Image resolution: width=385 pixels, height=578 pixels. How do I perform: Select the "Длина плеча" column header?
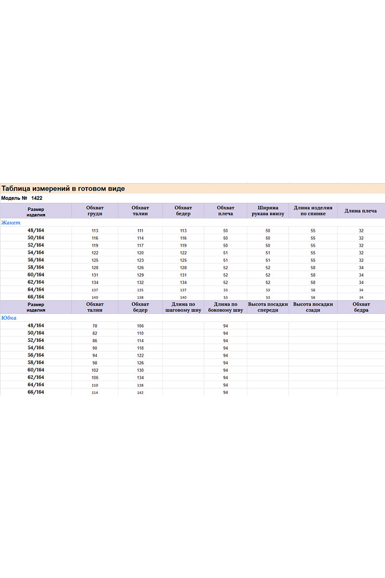pyautogui.click(x=360, y=210)
